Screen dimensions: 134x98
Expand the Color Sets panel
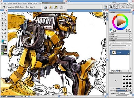tap(110, 36)
